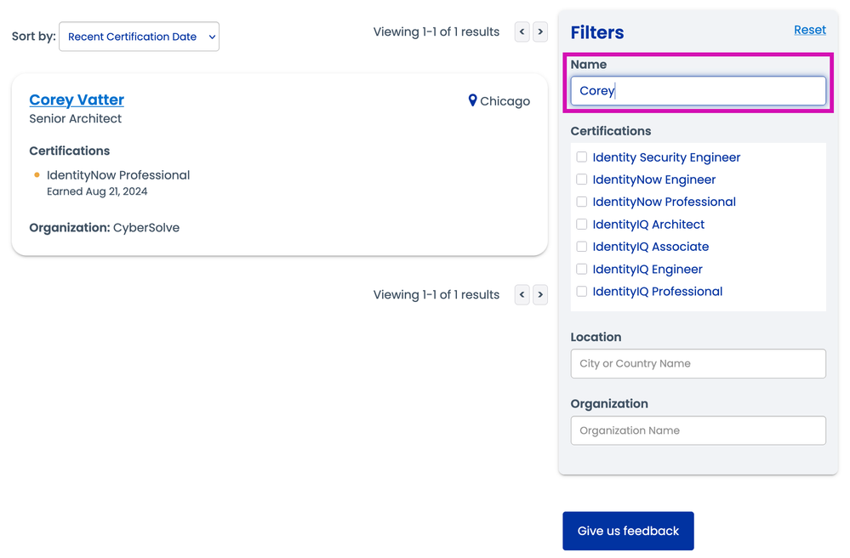Image resolution: width=850 pixels, height=558 pixels.
Task: Click the Organization Name input field
Action: pos(698,430)
